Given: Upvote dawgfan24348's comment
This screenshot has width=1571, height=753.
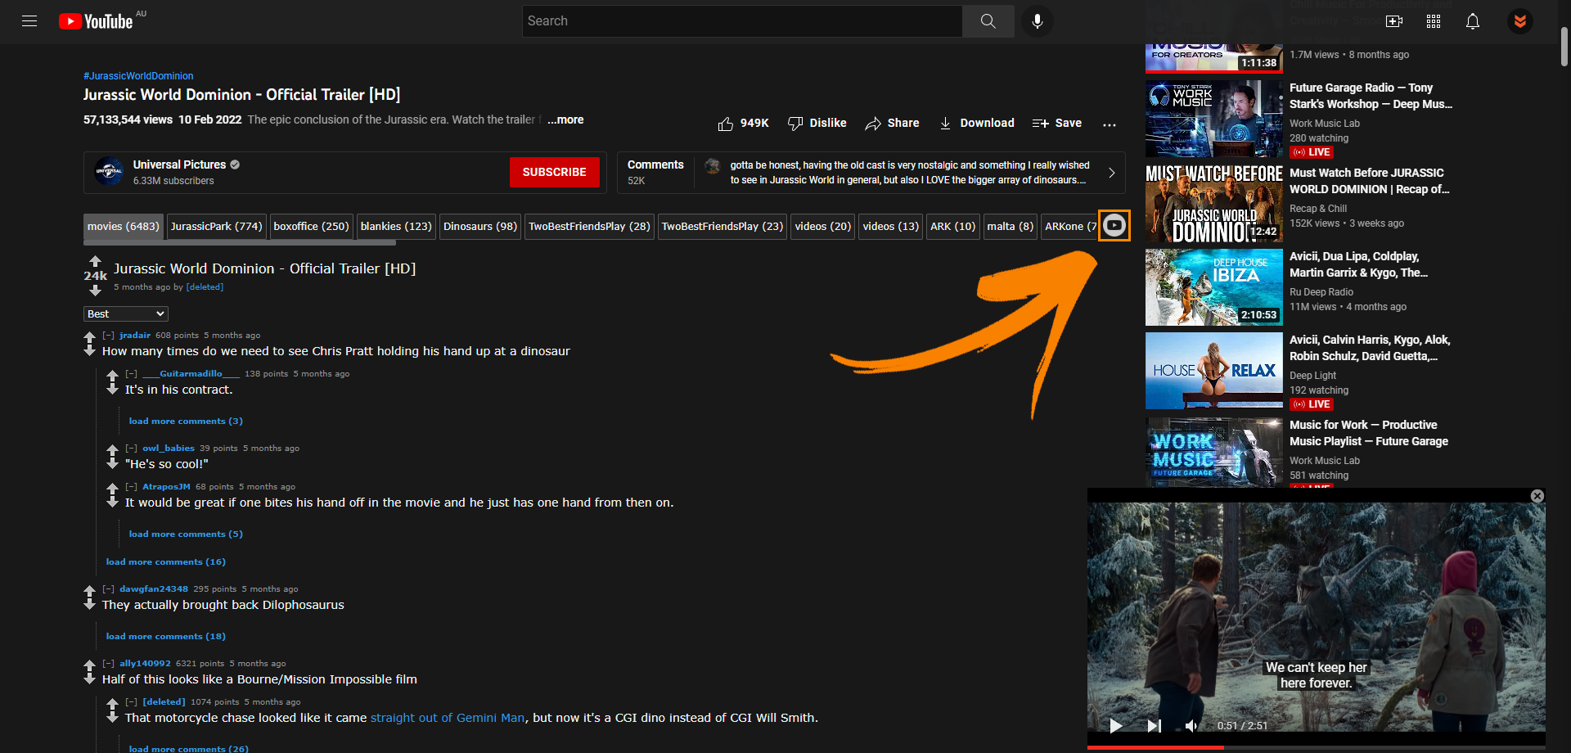Looking at the screenshot, I should click(x=90, y=590).
